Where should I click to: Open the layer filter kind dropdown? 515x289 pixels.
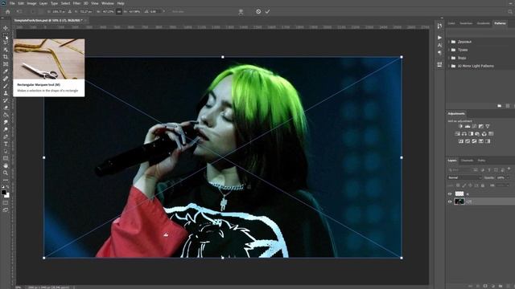459,169
